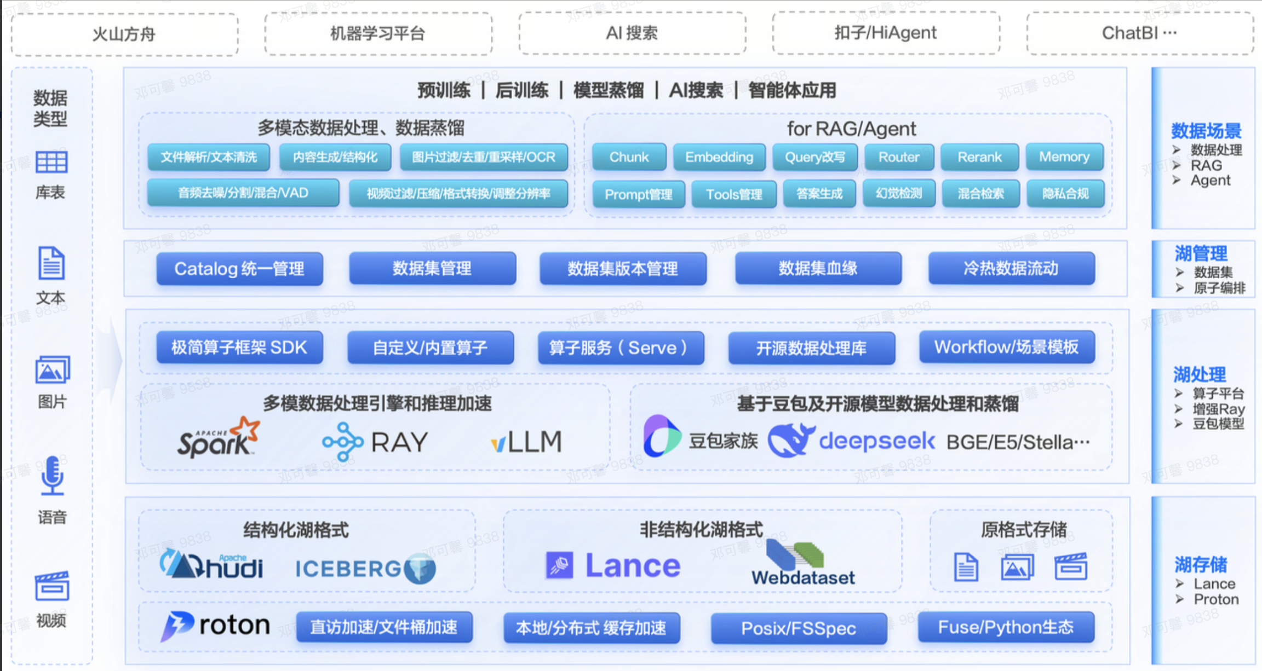The height and width of the screenshot is (671, 1262).
Task: Click the RAY logo
Action: tap(375, 442)
